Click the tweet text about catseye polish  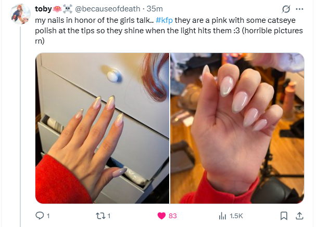tap(169, 31)
